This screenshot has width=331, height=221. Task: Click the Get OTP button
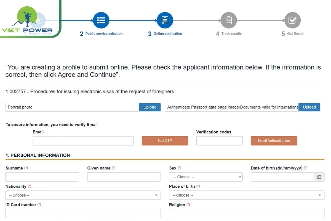coord(165,141)
